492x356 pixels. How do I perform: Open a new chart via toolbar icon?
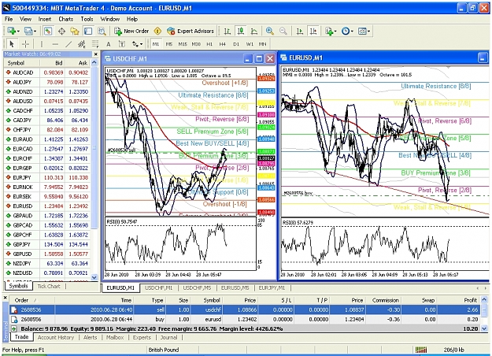tap(11, 31)
